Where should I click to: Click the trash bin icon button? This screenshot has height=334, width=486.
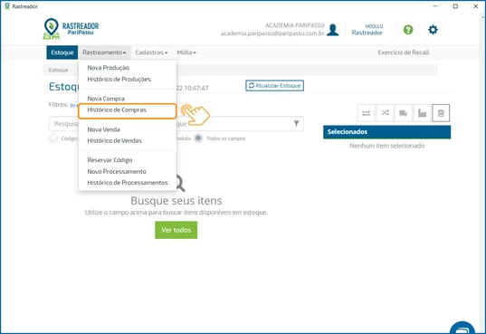(441, 113)
